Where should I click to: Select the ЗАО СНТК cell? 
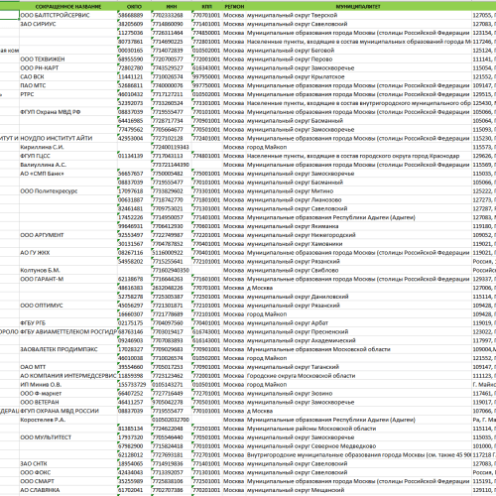pos(68,463)
